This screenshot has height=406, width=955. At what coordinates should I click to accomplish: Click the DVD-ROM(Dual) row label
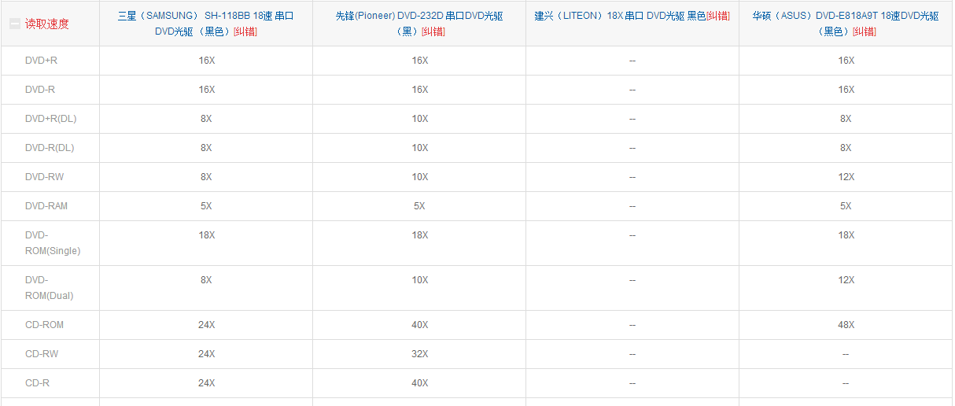[49, 288]
